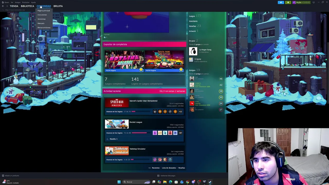Open the Inventario link
The height and width of the screenshot is (185, 329).
coord(193,21)
